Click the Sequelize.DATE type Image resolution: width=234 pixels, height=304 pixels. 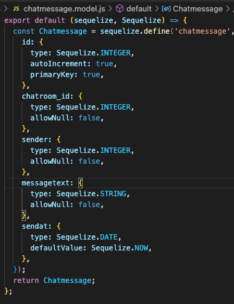[87, 237]
